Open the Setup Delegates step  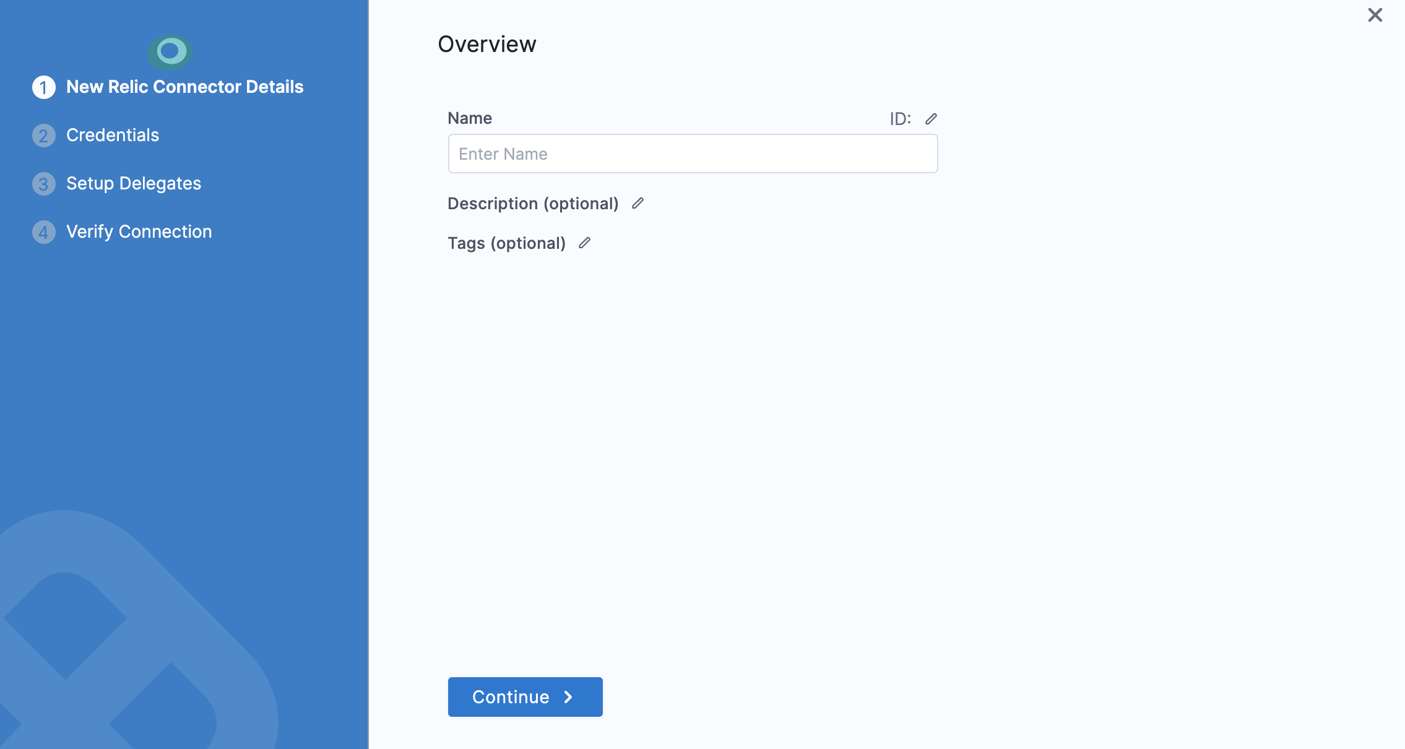(x=134, y=184)
